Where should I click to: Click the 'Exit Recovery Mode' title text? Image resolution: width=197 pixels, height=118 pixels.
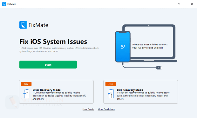(130, 90)
